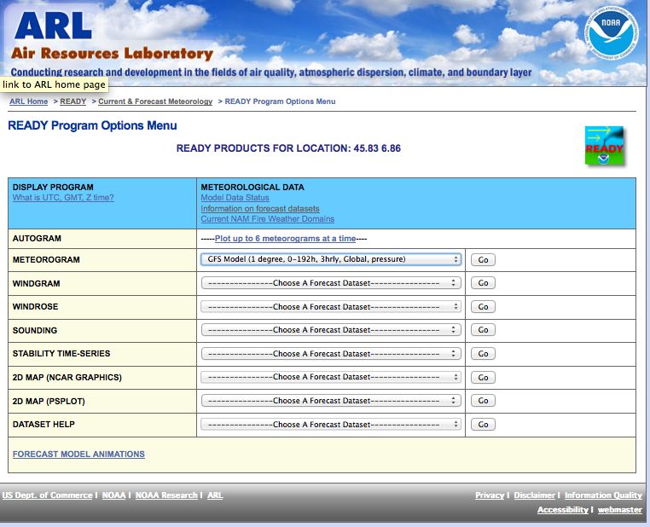This screenshot has width=650, height=527.
Task: Click the READY program logo icon
Action: tap(604, 146)
